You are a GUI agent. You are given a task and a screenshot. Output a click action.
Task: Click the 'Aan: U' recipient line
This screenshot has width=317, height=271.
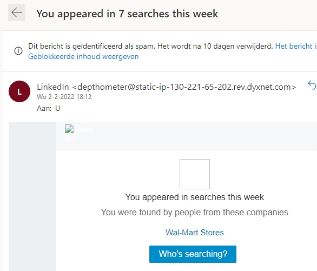click(x=49, y=108)
